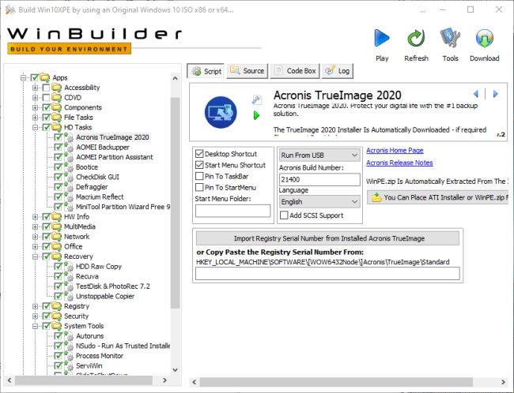Go to previous script with left arrow

pyautogui.click(x=476, y=94)
